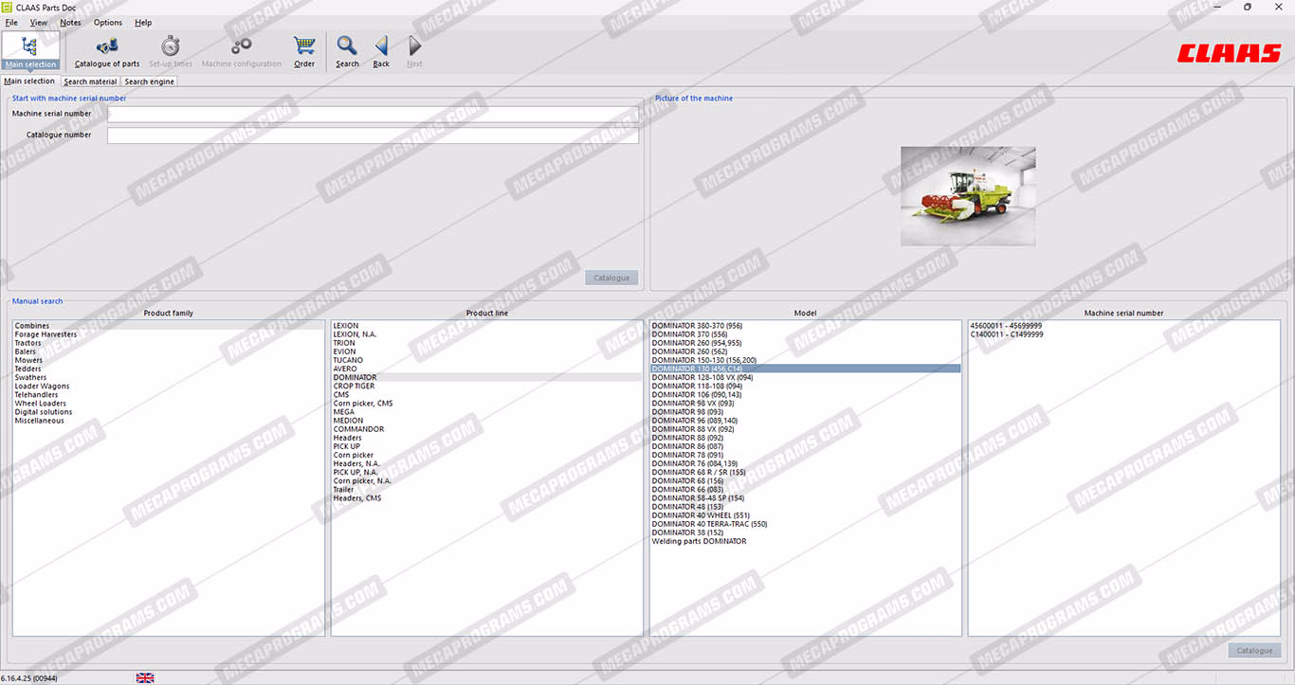The width and height of the screenshot is (1295, 685).
Task: Select AVERO product line
Action: 487,369
